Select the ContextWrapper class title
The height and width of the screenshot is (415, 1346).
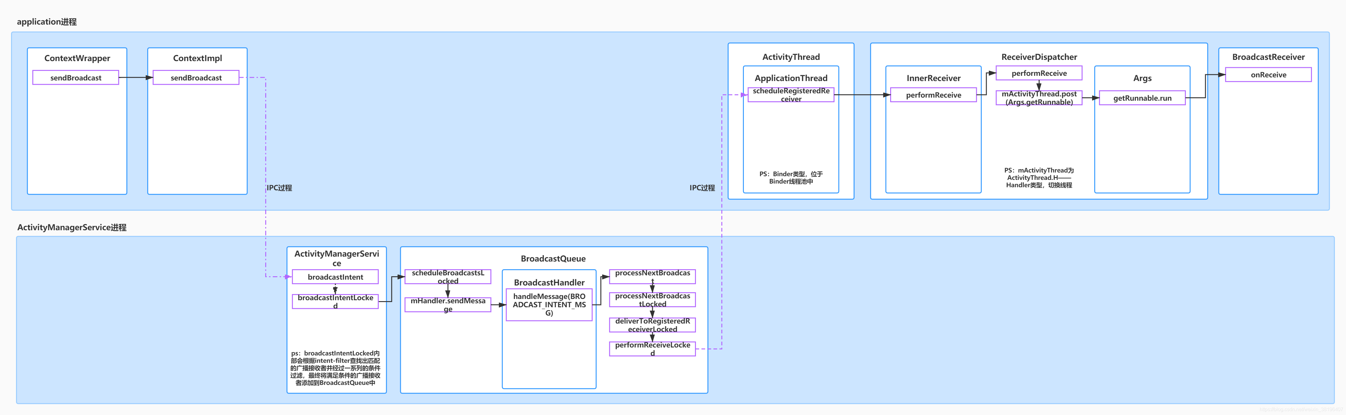click(x=77, y=58)
